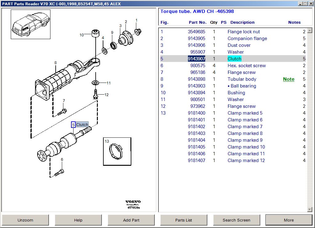
Task: Select the Clamp marked 5 row
Action: click(x=233, y=113)
